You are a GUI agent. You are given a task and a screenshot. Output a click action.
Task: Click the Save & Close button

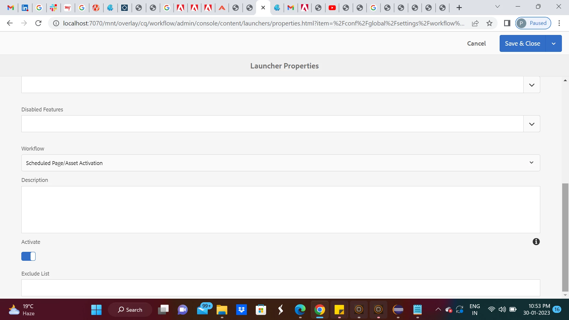(x=522, y=44)
